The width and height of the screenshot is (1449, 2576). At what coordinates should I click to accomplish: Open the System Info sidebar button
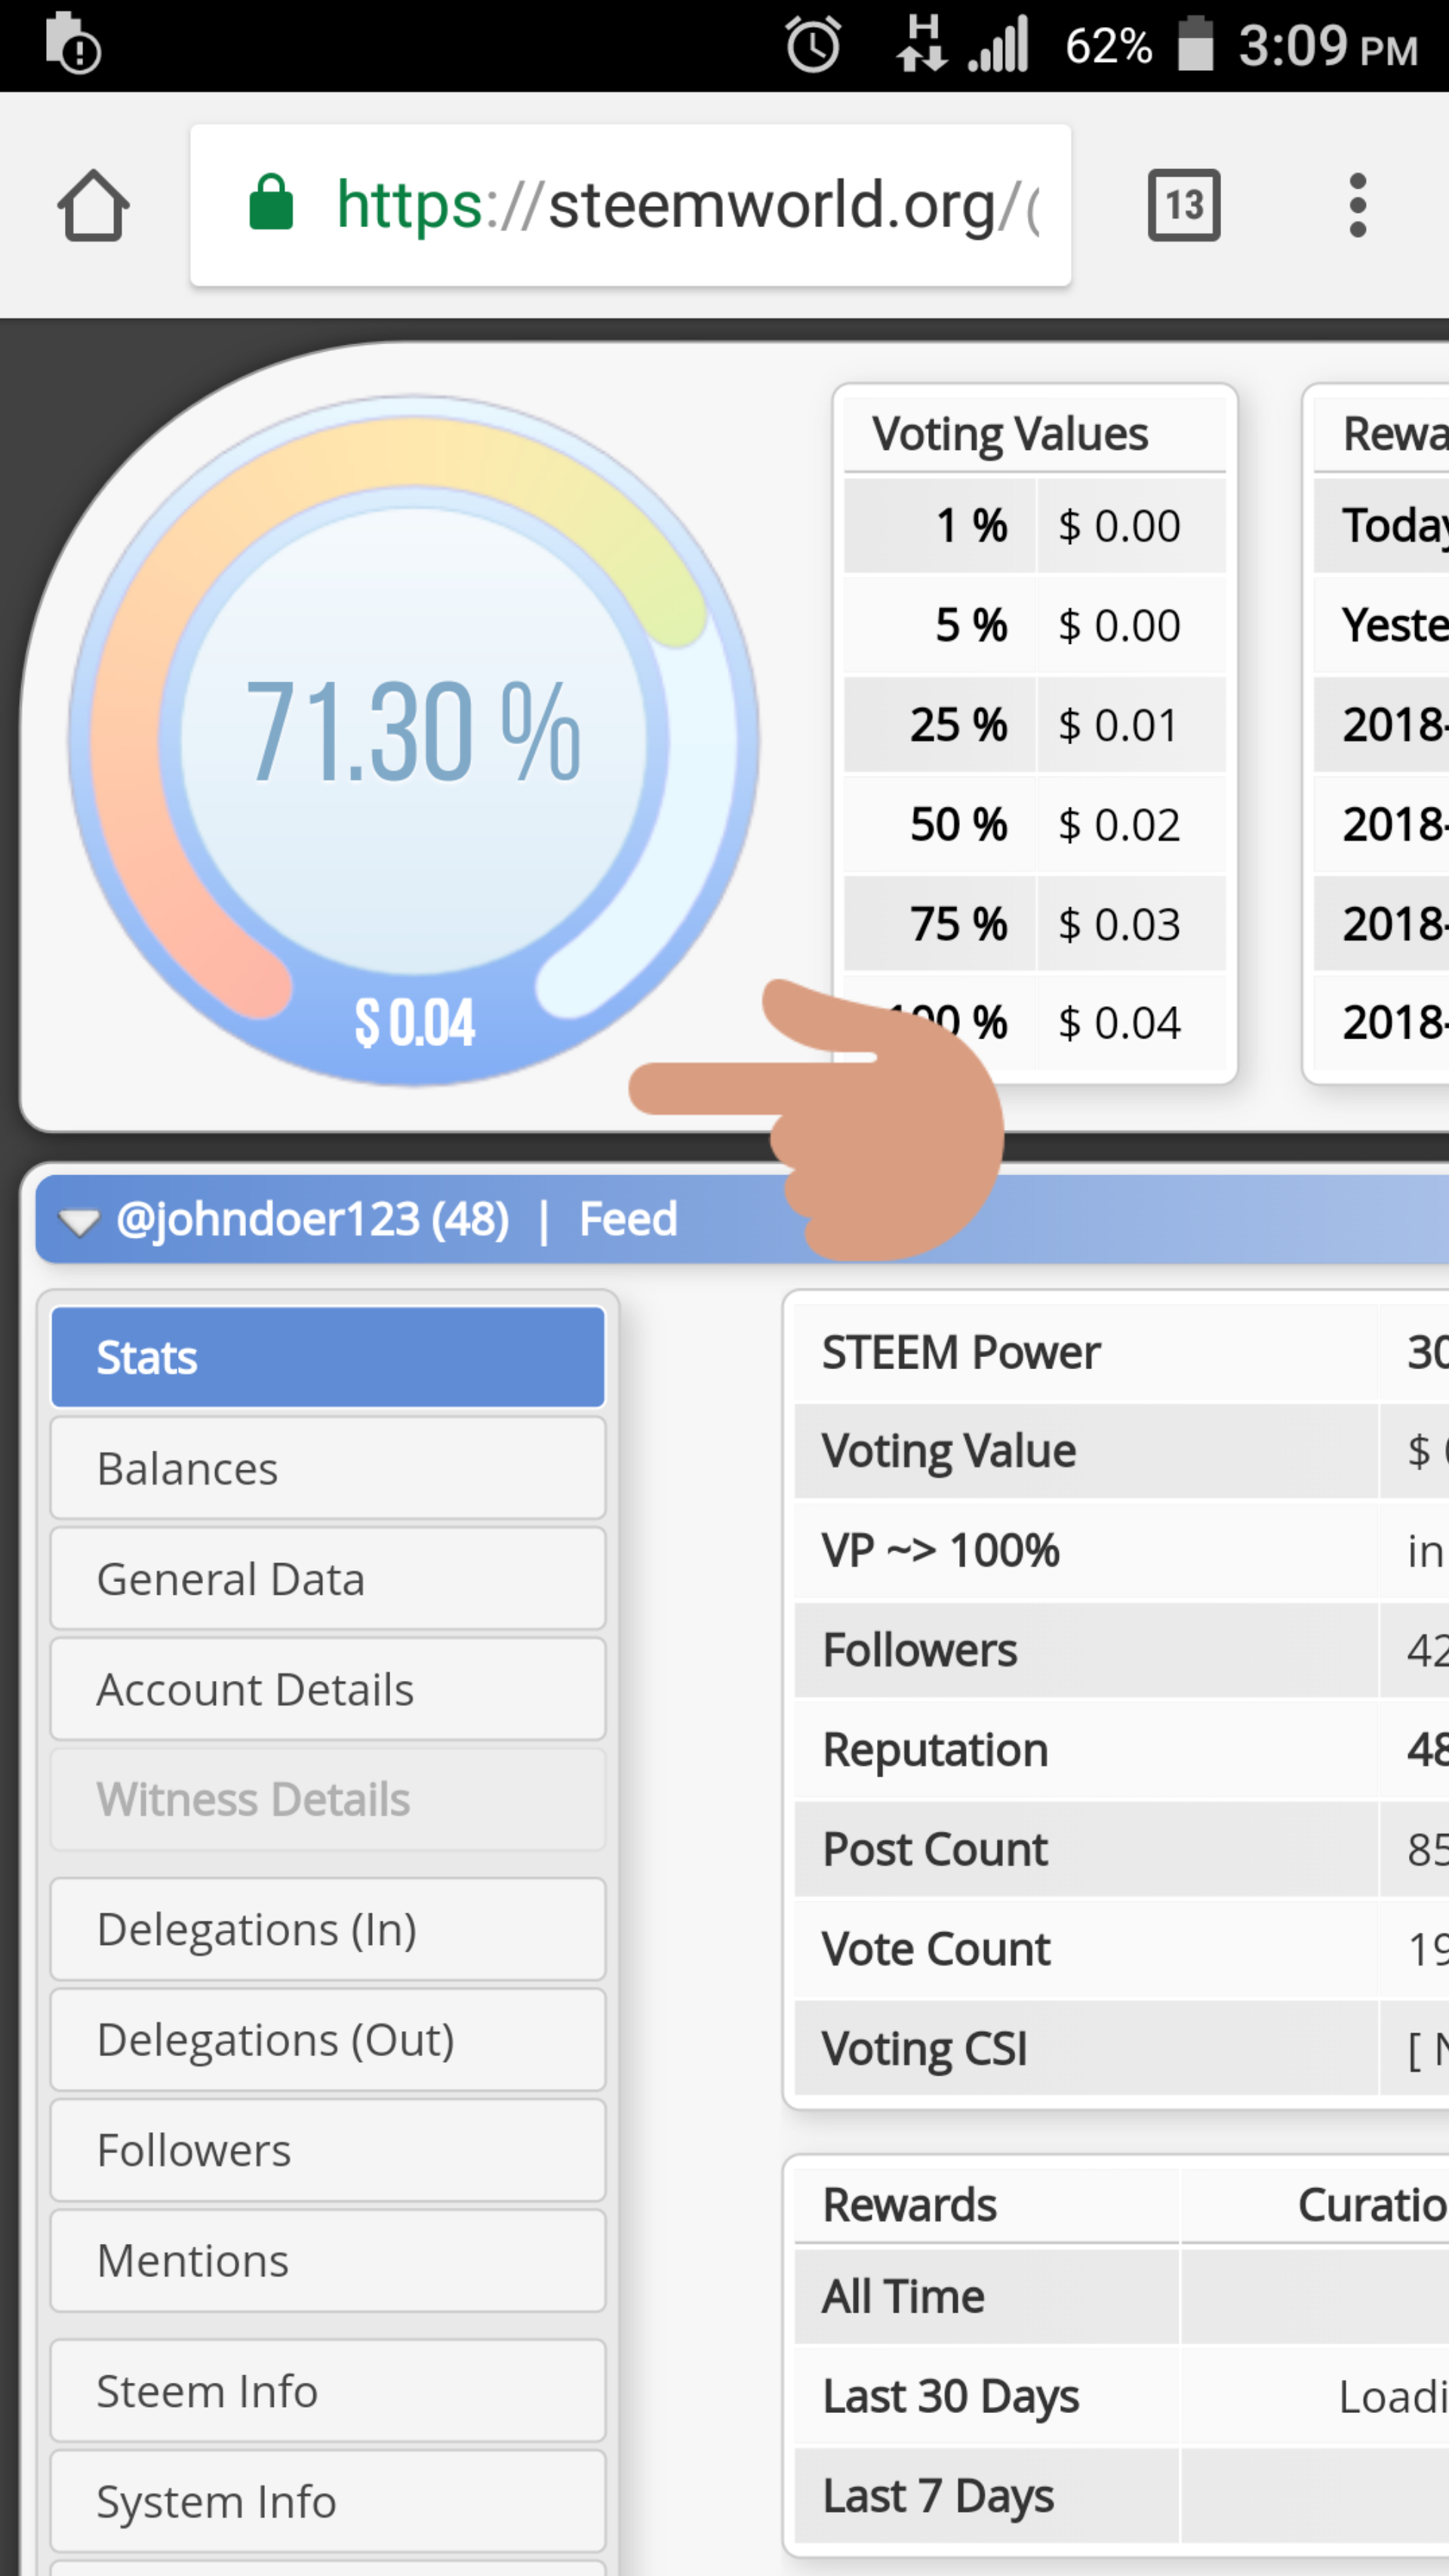tap(328, 2501)
